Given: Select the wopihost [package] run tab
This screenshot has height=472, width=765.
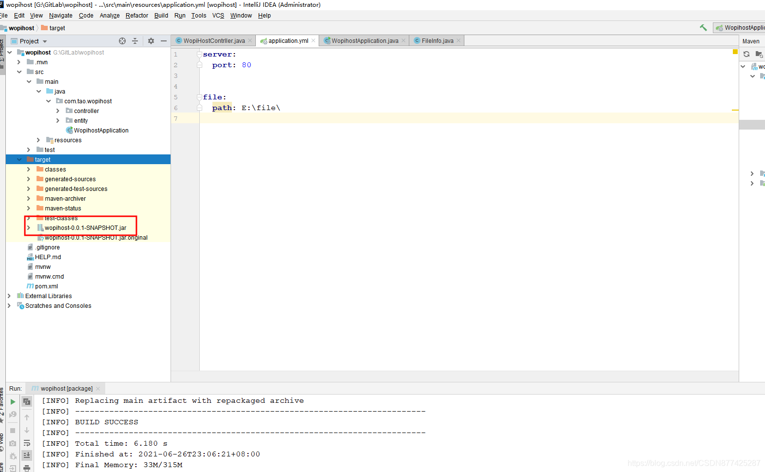Looking at the screenshot, I should point(66,389).
